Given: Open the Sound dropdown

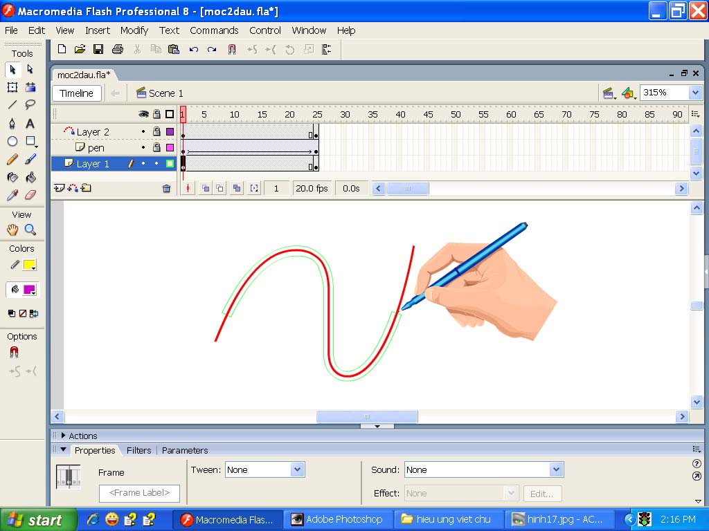Looking at the screenshot, I should tap(556, 469).
